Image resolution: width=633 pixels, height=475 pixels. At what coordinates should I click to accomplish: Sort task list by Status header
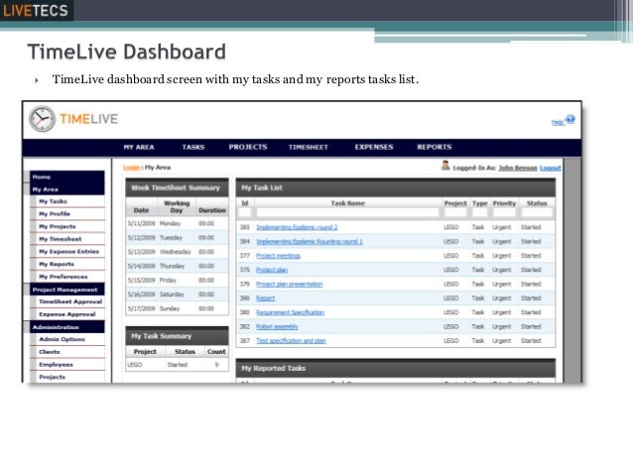(x=537, y=203)
